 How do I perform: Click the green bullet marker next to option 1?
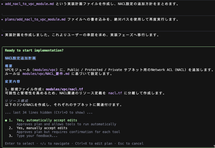point(6,120)
